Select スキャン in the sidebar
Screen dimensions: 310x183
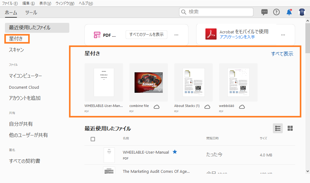coord(16,50)
